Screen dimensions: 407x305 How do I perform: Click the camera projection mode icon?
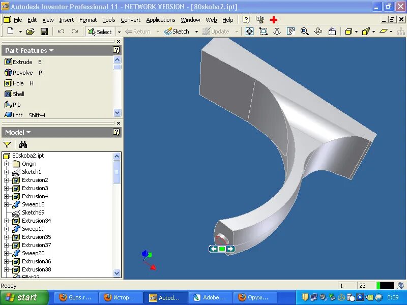366,32
